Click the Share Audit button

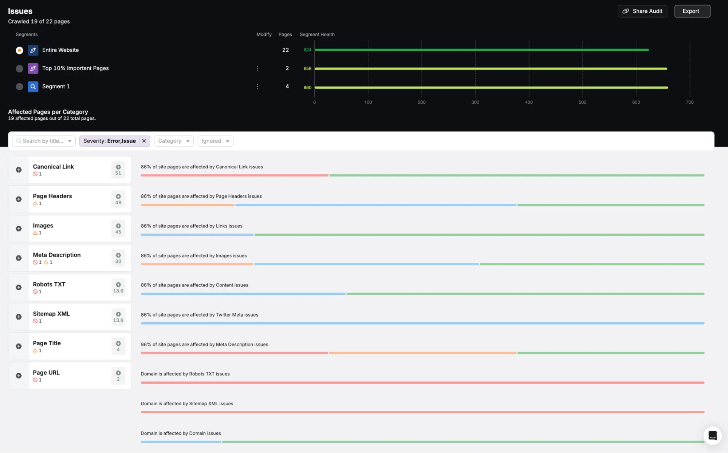pyautogui.click(x=642, y=11)
